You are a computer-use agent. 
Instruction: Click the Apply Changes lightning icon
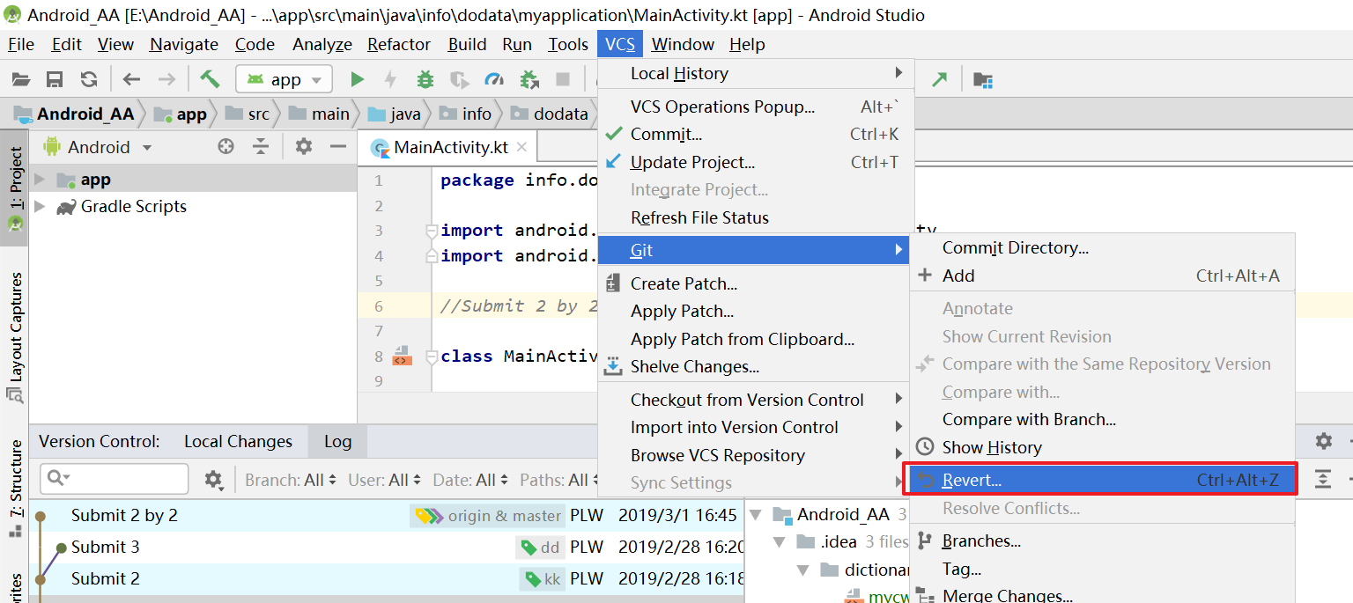coord(391,80)
